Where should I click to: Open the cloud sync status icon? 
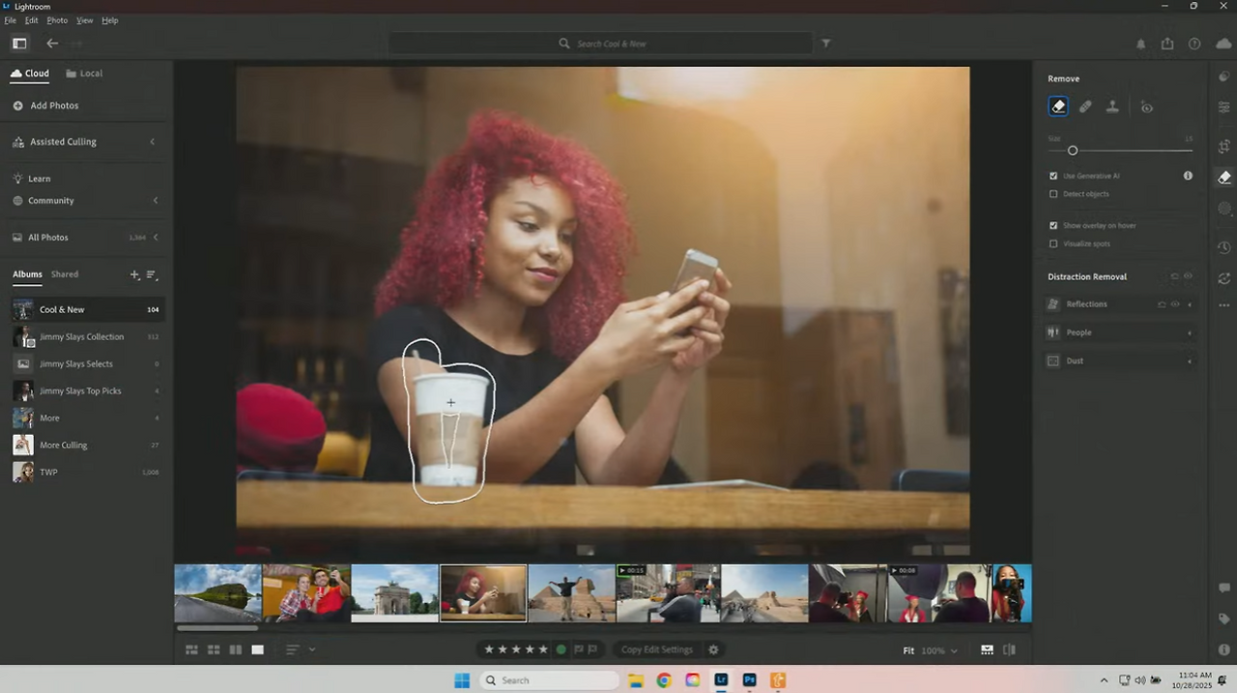click(x=1223, y=43)
